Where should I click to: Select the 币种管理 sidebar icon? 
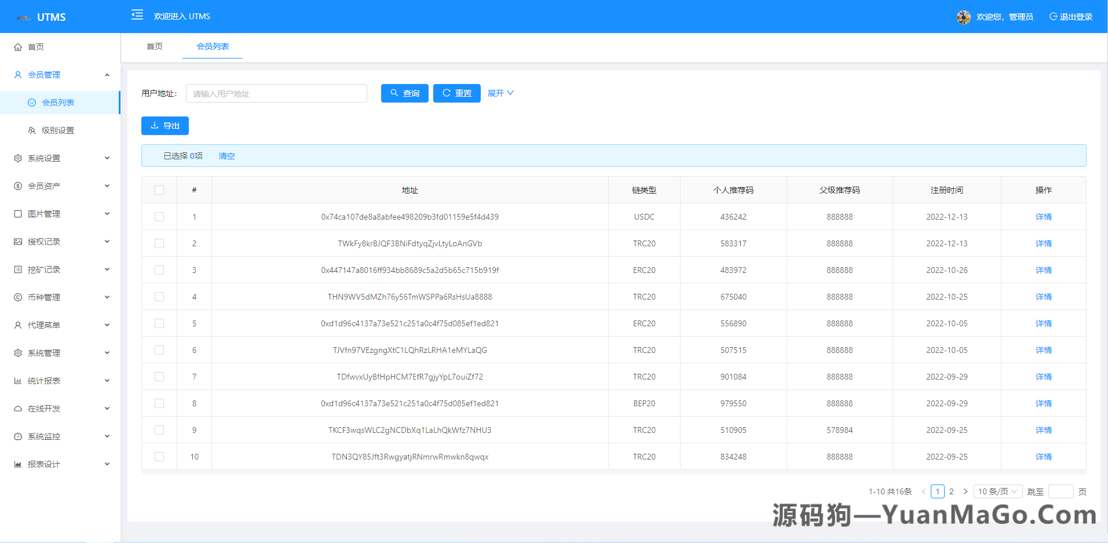[x=18, y=297]
